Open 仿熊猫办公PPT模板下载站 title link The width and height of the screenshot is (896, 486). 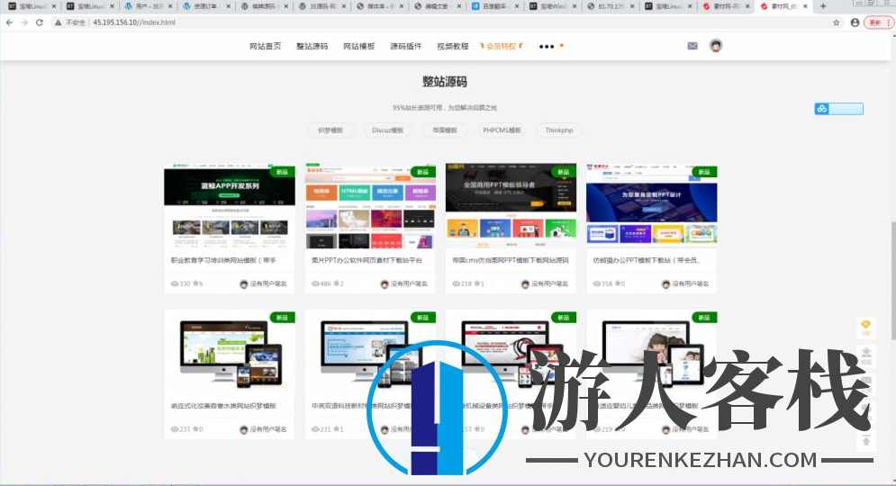646,260
